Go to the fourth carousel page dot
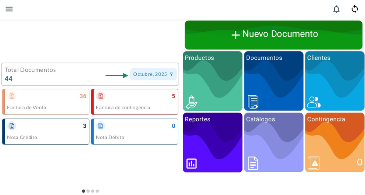 pos(97,191)
